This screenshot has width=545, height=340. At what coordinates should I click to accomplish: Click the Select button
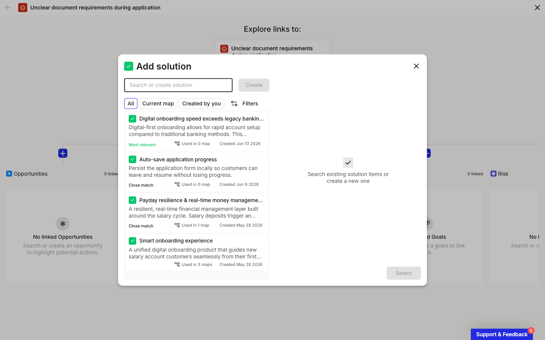(x=403, y=273)
